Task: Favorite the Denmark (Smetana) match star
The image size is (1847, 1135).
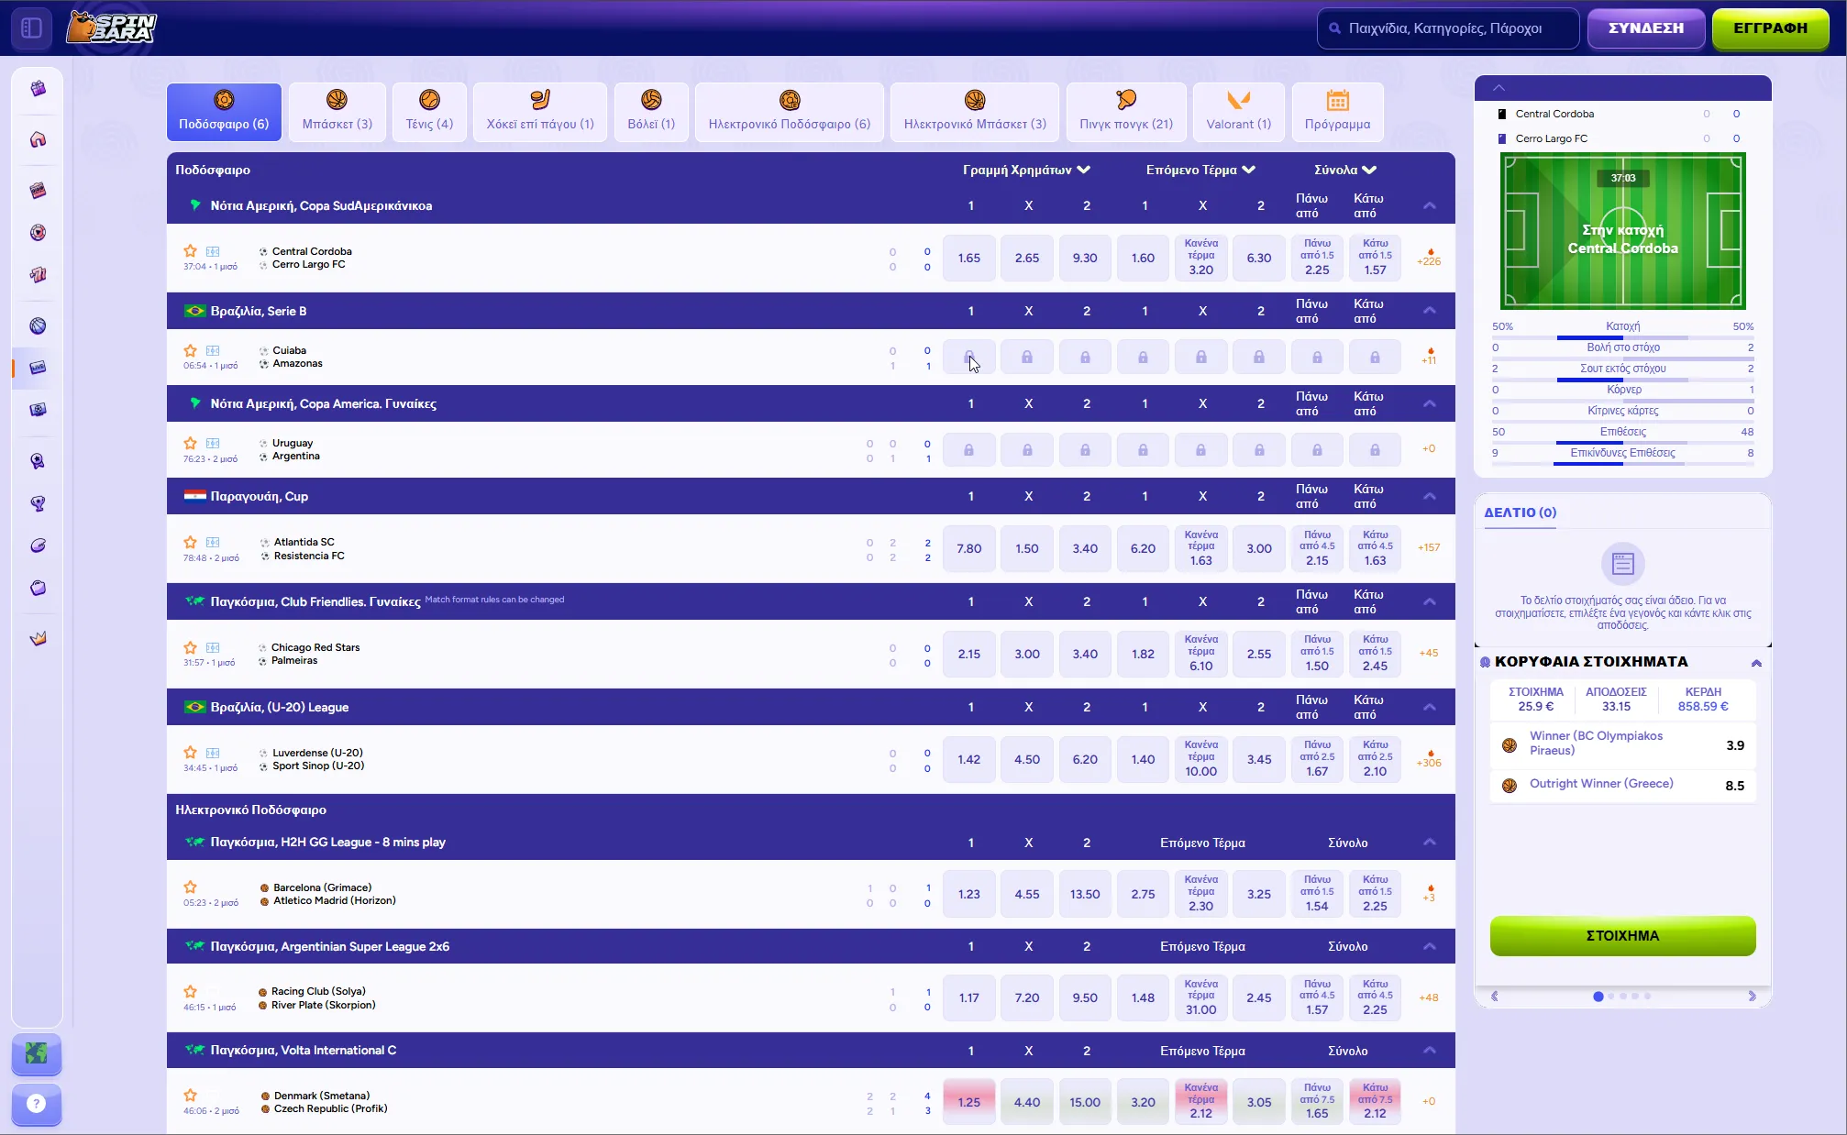Action: (190, 1095)
